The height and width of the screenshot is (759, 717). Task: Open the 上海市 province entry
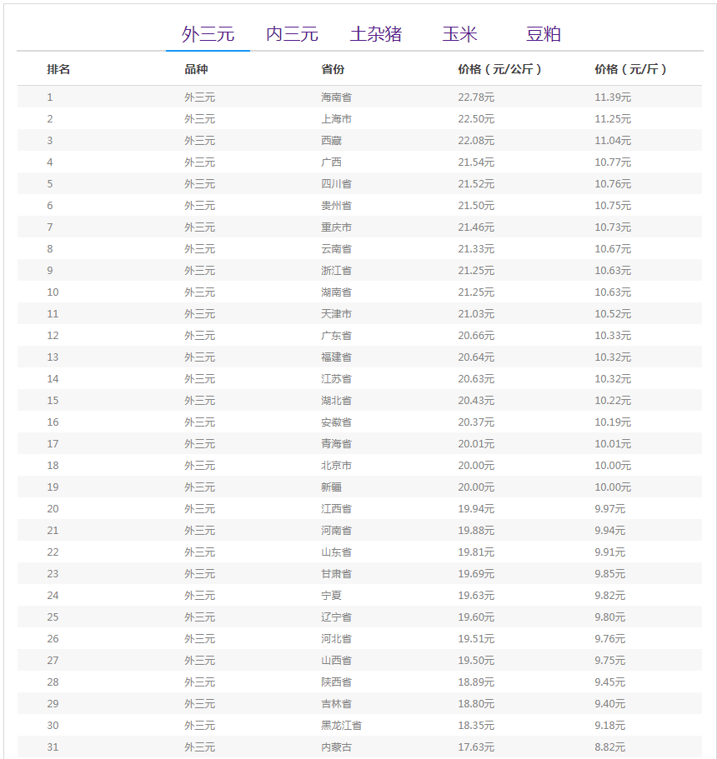[x=336, y=119]
